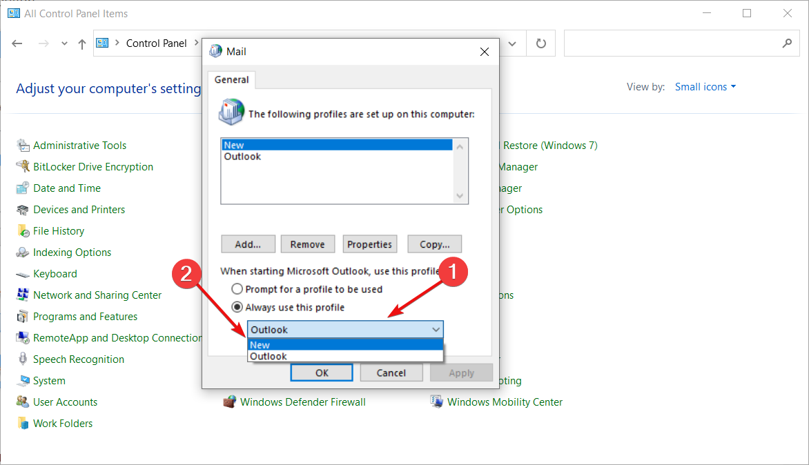Cancel the Mail dialog

point(391,373)
